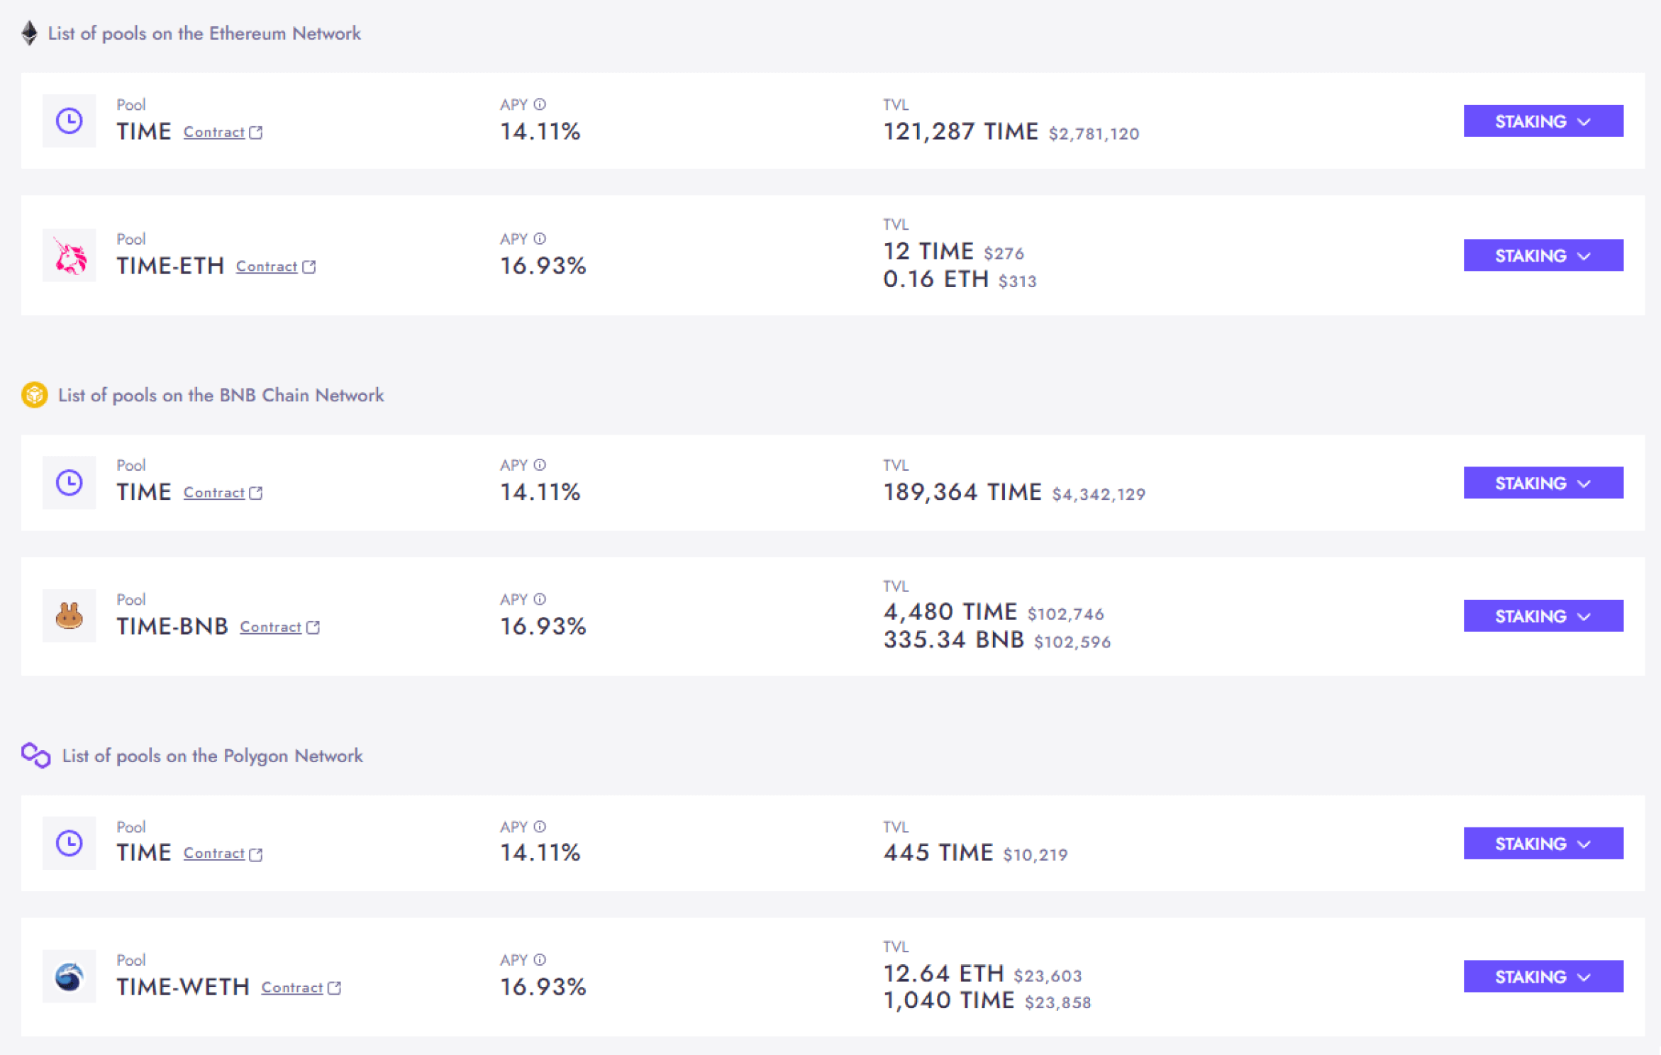Expand STAKING dropdown for TIME-BNB pool

(1543, 616)
